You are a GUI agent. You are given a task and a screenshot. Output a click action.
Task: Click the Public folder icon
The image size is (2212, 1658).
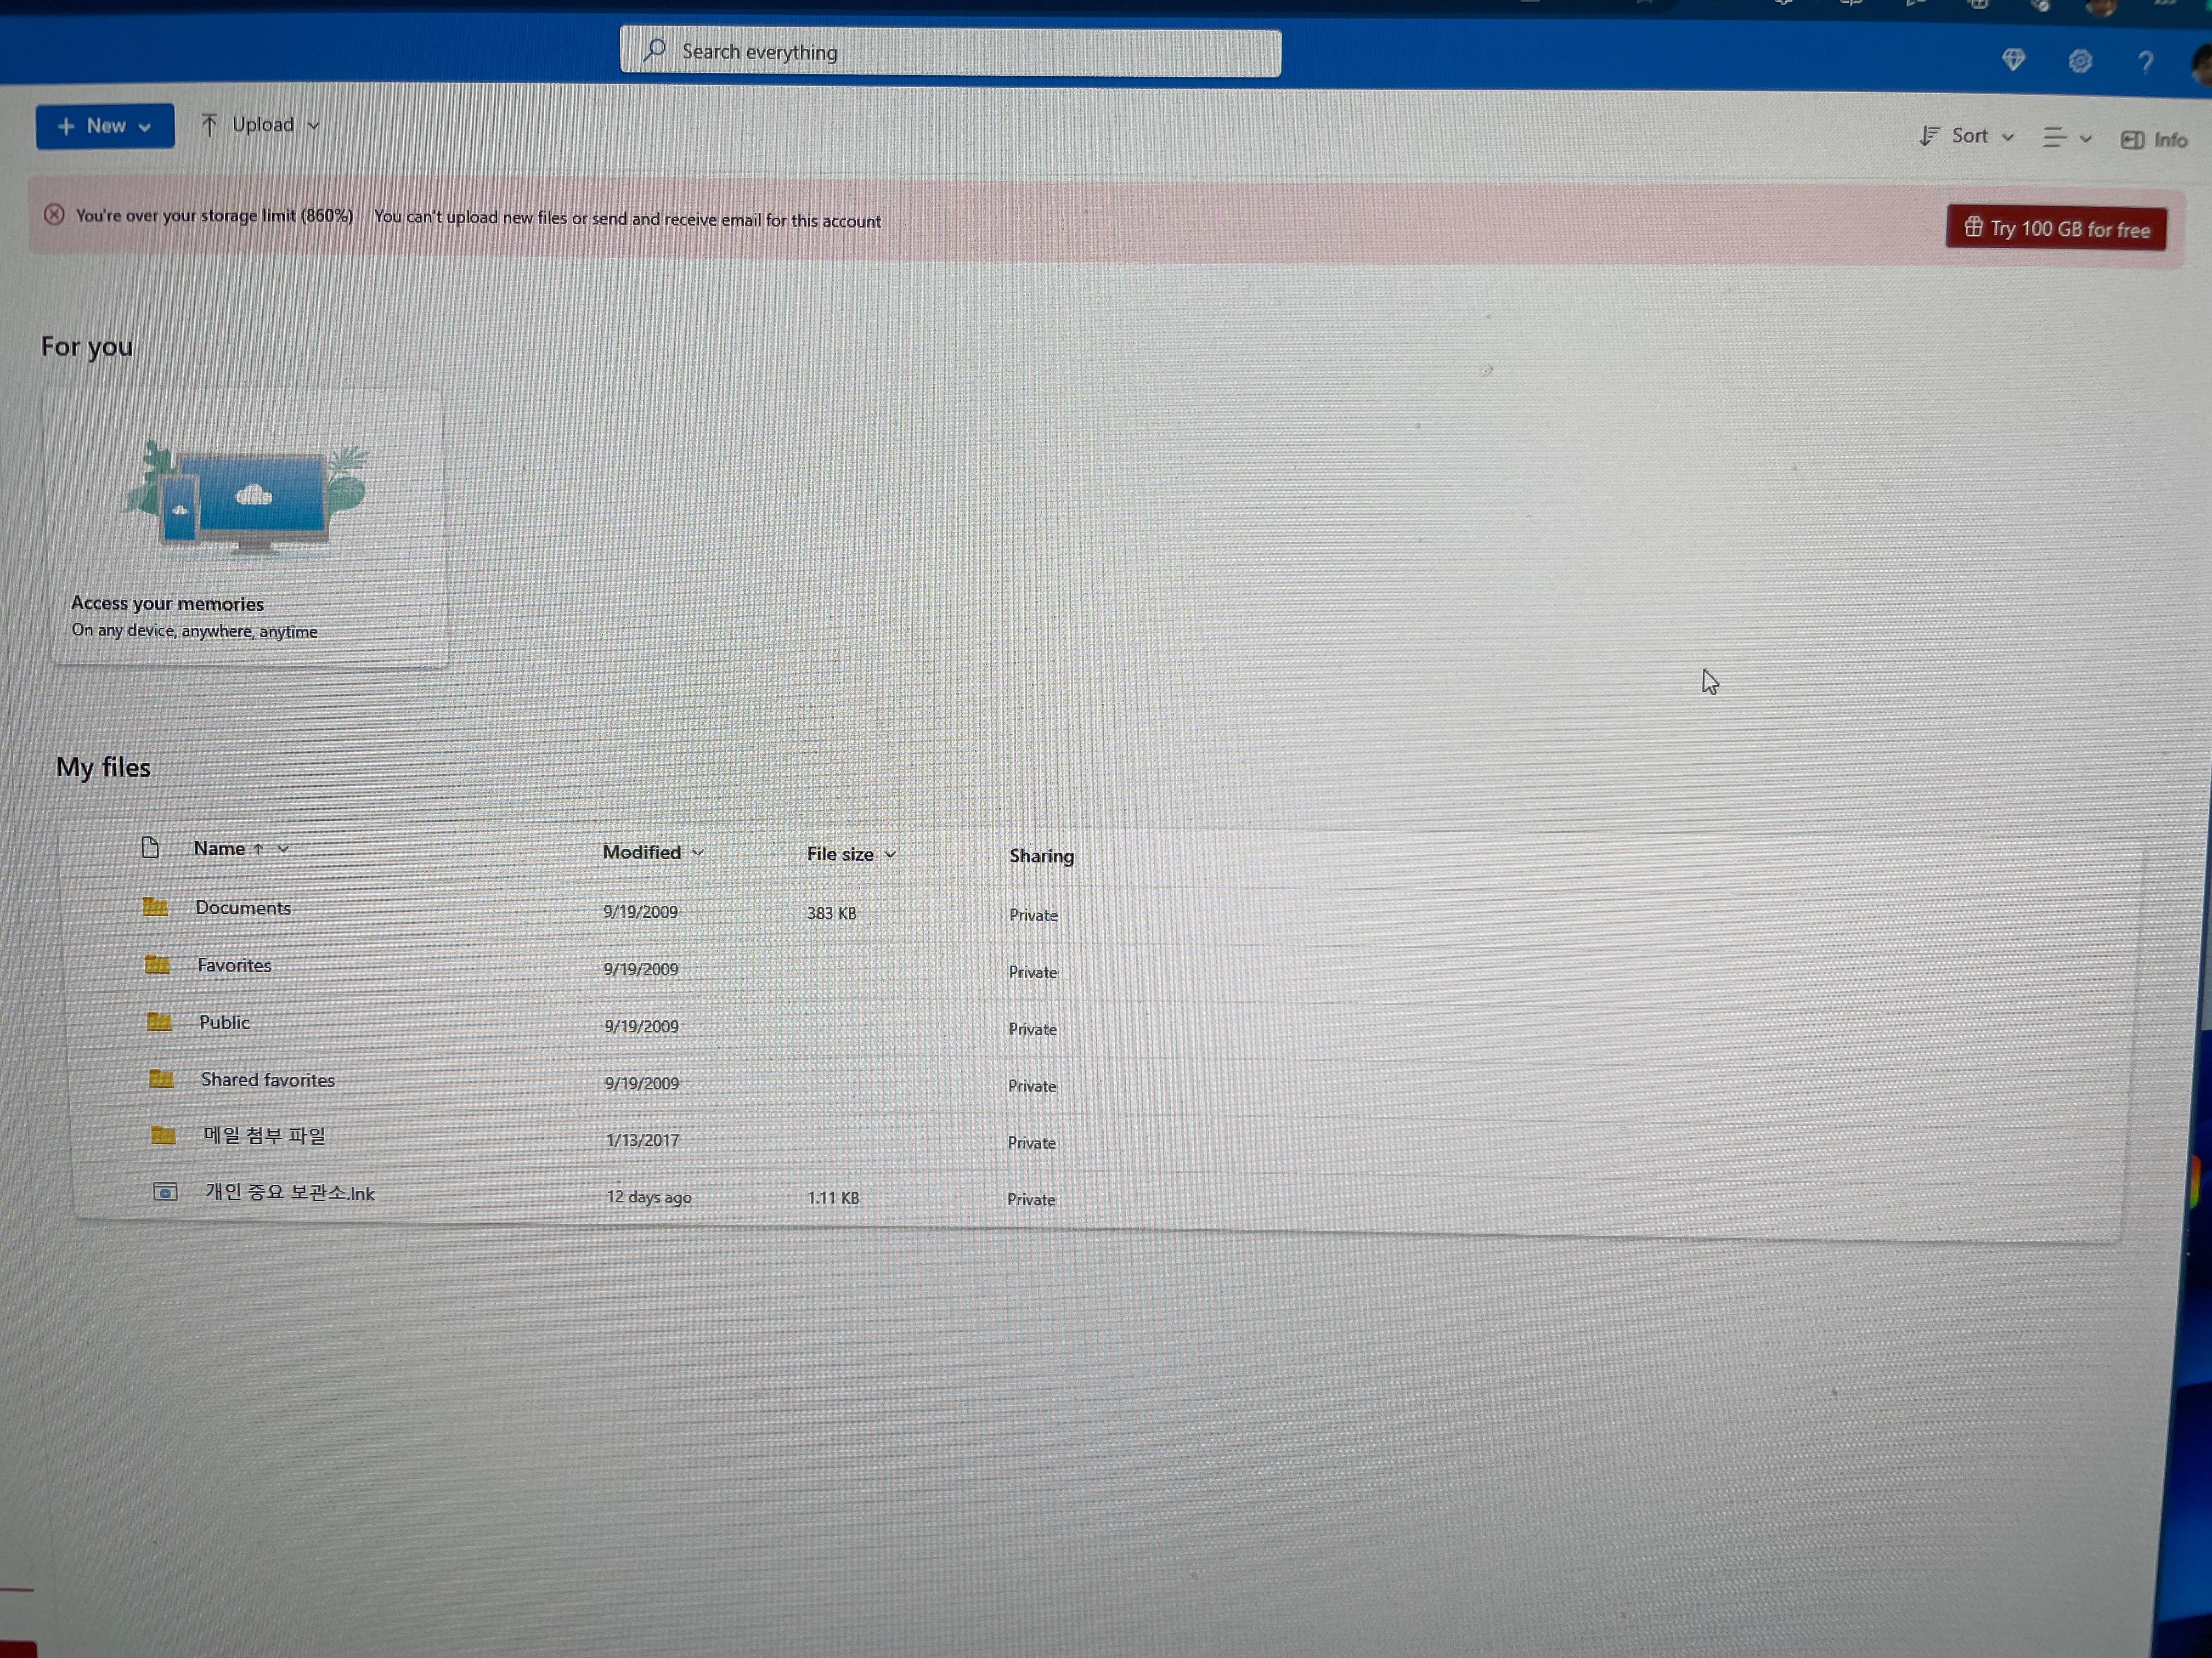coord(159,1020)
